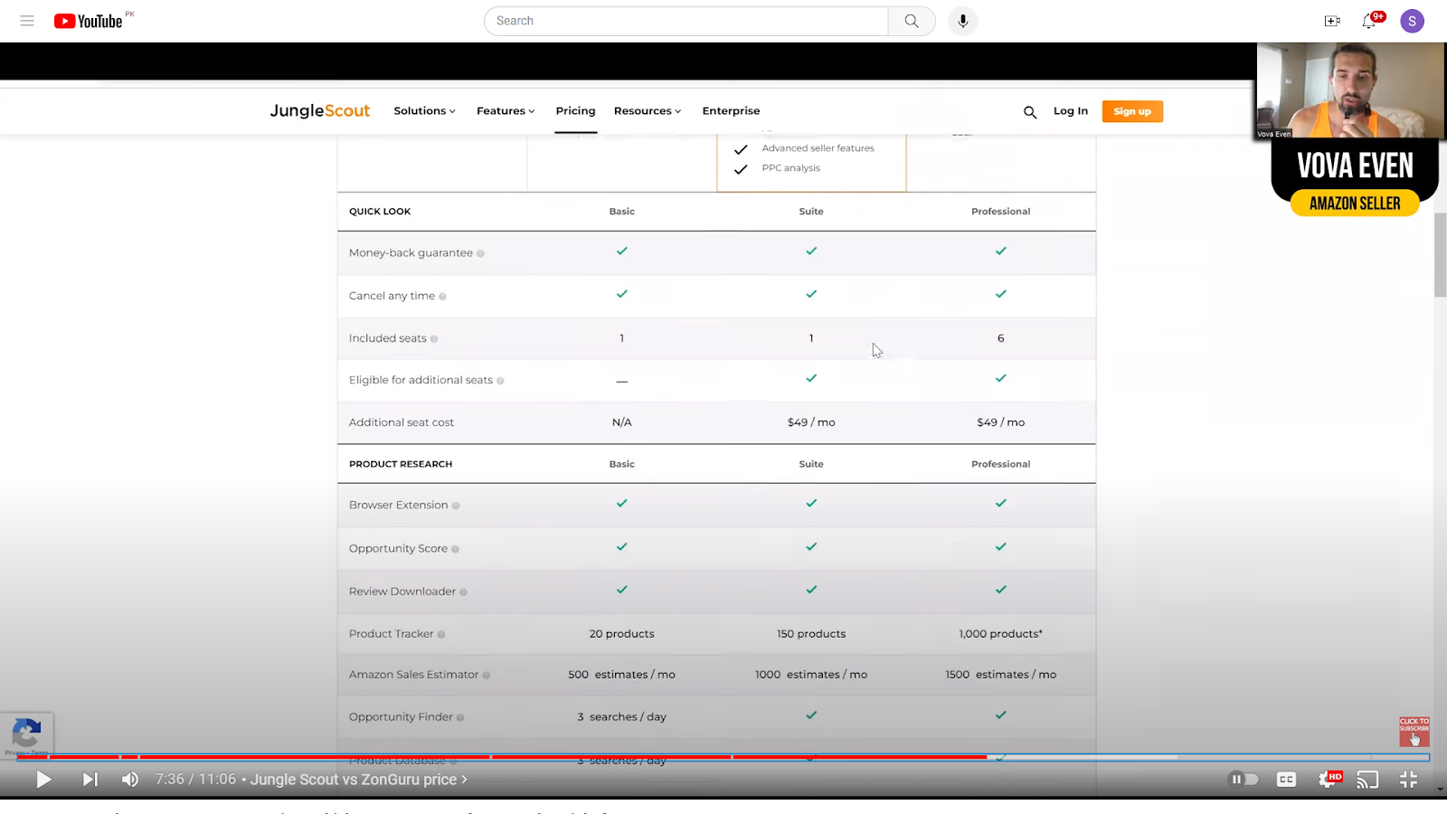Open the Pricing nav tab
The width and height of the screenshot is (1447, 814).
tap(575, 111)
